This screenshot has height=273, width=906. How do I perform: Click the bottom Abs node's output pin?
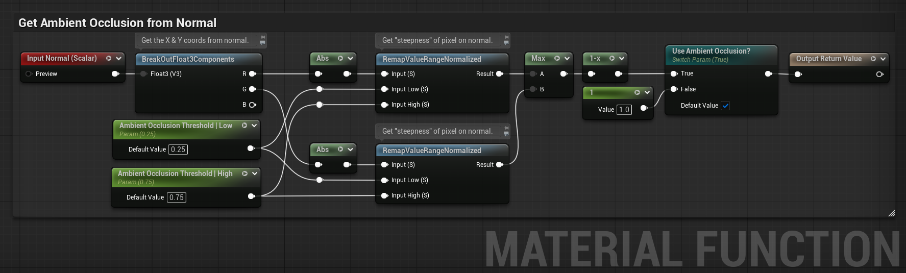click(347, 165)
